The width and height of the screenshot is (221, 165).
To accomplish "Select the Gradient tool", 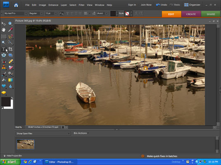I will tap(10, 80).
